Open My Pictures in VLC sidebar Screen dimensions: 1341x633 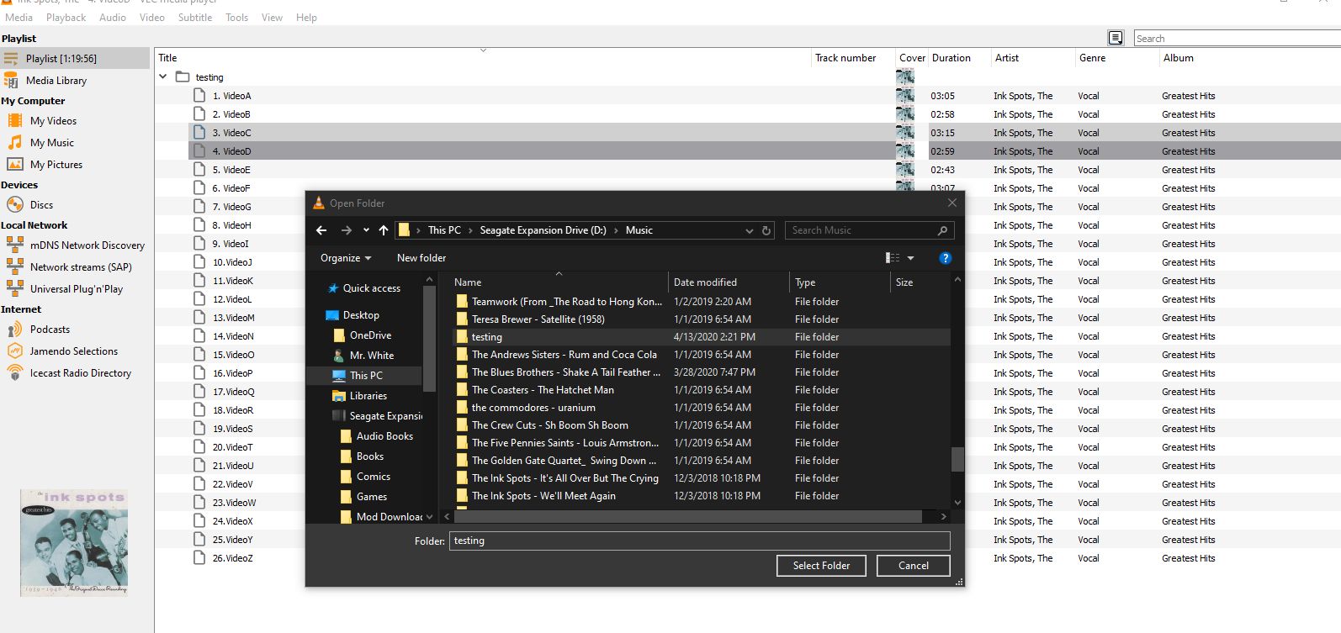coord(56,165)
